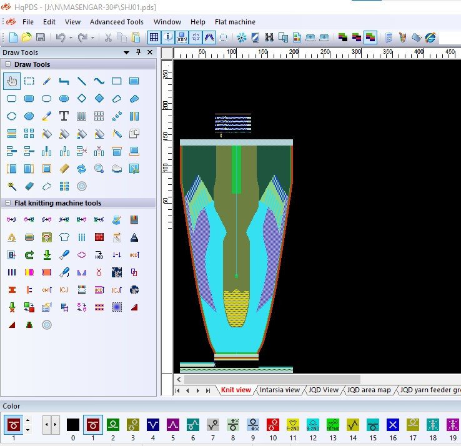Switch to the Intarsia view tab

click(279, 390)
